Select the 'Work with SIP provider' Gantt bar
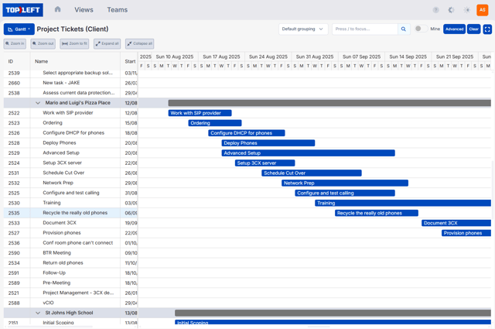This screenshot has height=329, width=495. coord(200,113)
